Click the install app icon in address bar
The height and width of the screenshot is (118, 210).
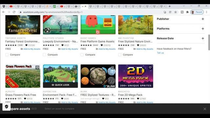tap(165, 12)
